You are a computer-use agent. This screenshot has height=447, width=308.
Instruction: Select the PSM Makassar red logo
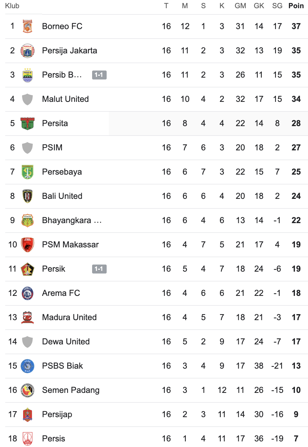coord(28,245)
